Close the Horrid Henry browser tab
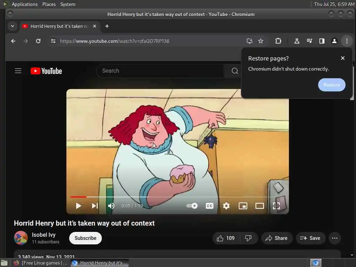This screenshot has width=356, height=267. pos(95,26)
